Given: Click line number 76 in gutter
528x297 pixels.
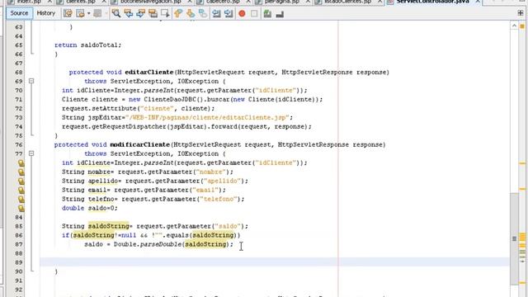Looking at the screenshot, I should 19,145.
